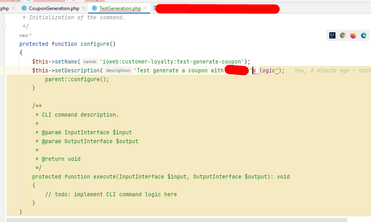The image size is (371, 222).
Task: Click '@param InputInterface $input' doc line
Action: tap(87, 132)
